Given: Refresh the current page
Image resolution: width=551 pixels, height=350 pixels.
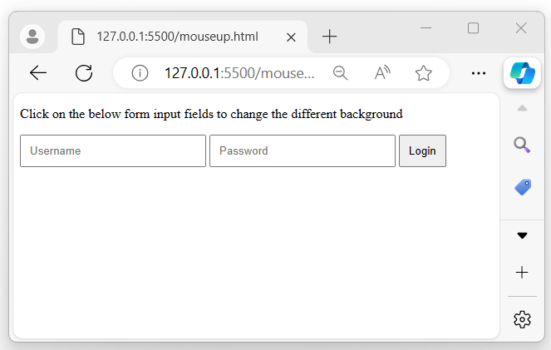Looking at the screenshot, I should tap(84, 73).
